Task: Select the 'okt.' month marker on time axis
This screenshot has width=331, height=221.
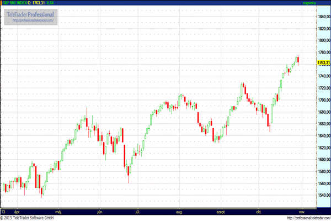Action: pyautogui.click(x=259, y=212)
